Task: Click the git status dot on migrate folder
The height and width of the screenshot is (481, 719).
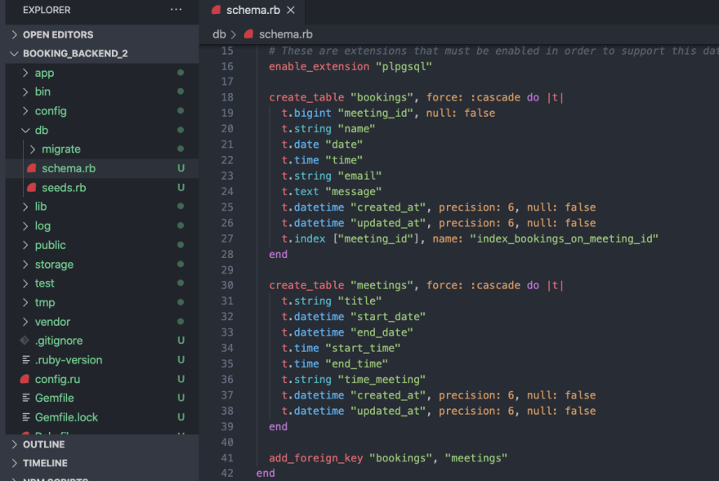Action: coord(181,149)
